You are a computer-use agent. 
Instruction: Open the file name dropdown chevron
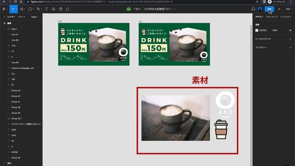pos(174,9)
